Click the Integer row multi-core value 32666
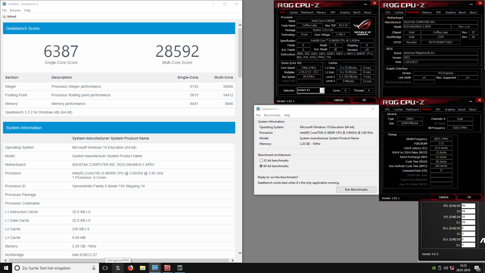The height and width of the screenshot is (273, 485). point(228,86)
